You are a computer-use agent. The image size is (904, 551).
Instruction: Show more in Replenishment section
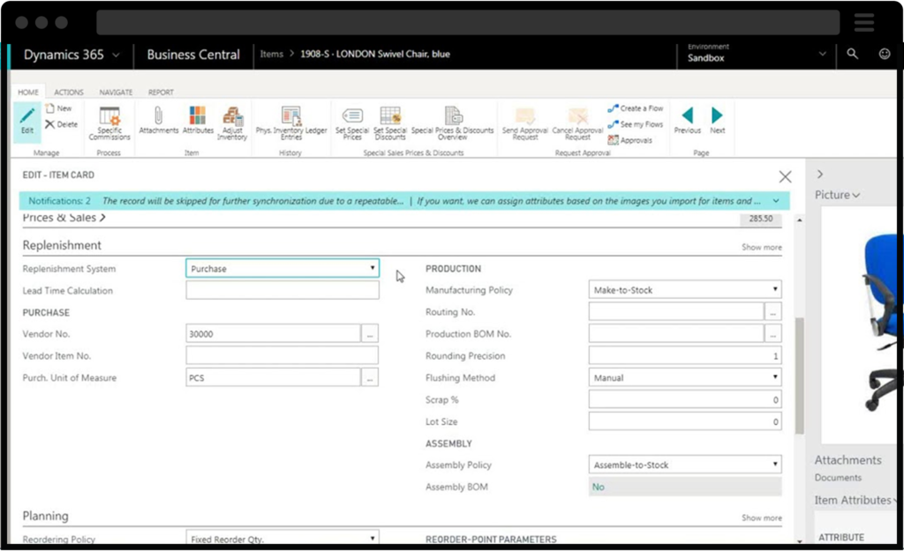tap(762, 248)
